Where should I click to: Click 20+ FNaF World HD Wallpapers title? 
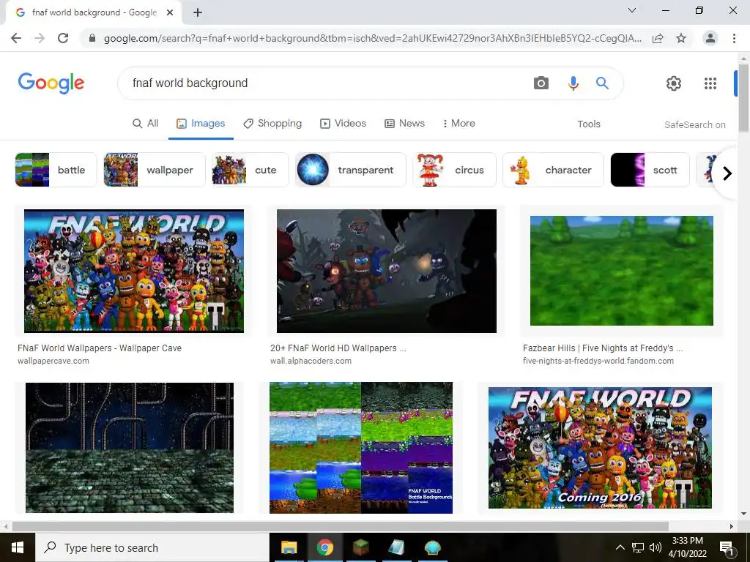coord(338,348)
